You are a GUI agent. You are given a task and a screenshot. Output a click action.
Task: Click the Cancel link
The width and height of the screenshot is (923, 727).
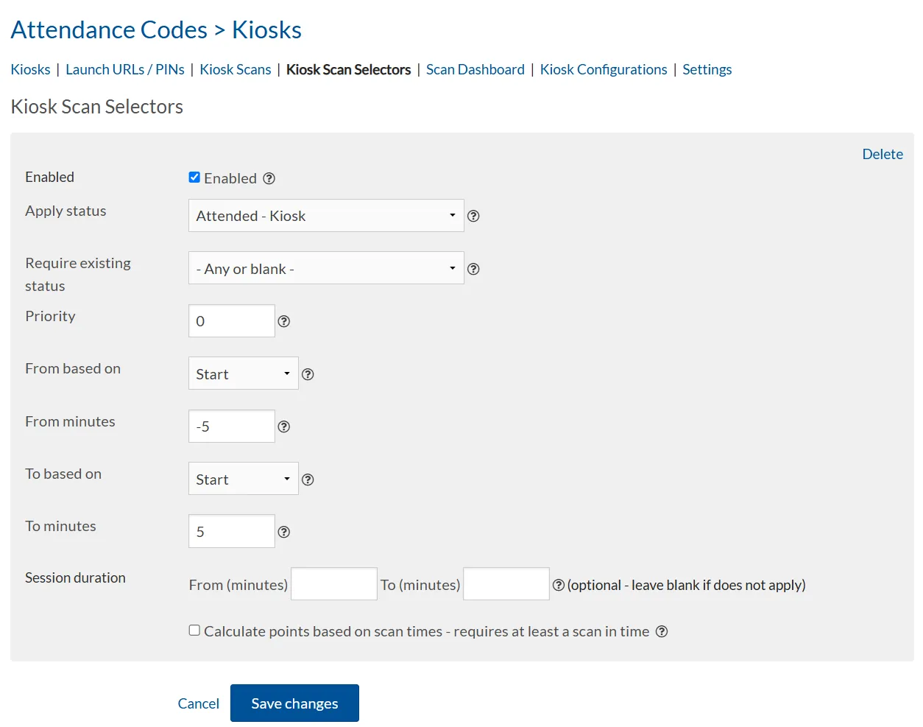(x=199, y=703)
